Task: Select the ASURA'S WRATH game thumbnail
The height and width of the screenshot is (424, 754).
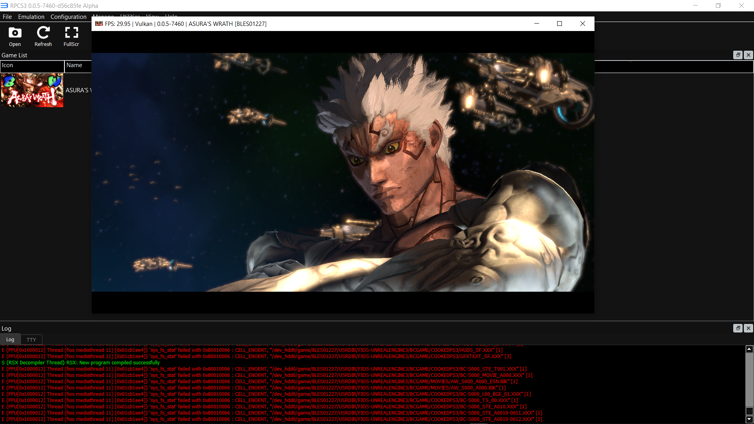Action: coord(32,90)
